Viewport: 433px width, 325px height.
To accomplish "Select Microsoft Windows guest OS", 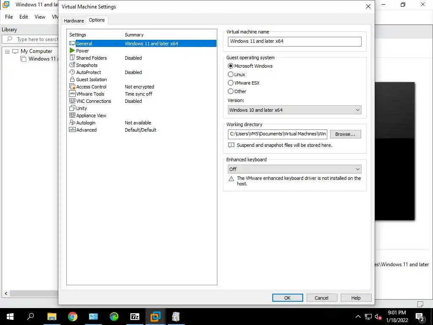I will point(230,66).
